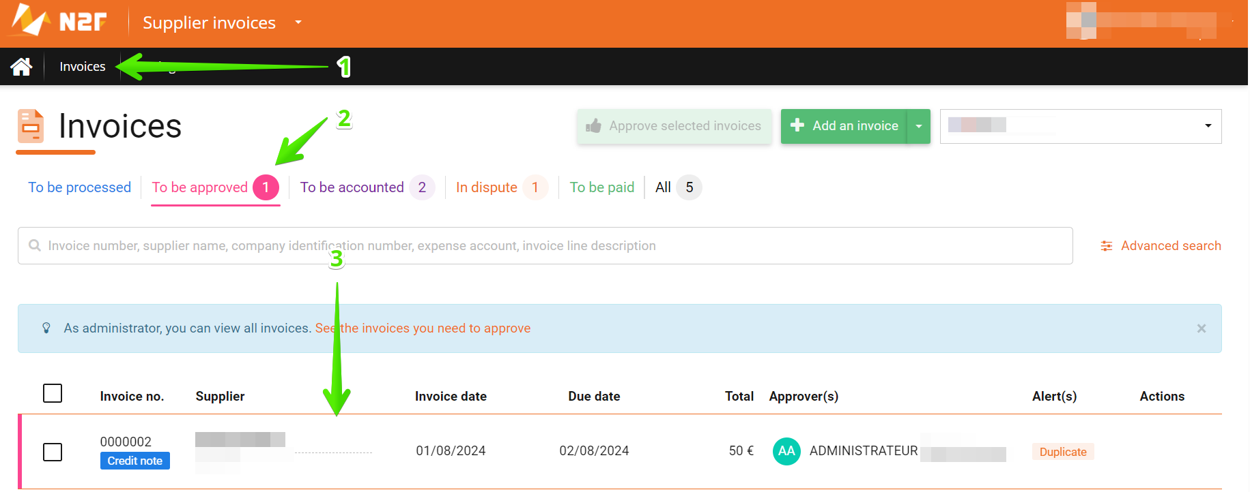Click Approve selected invoices button
This screenshot has width=1250, height=492.
[674, 126]
